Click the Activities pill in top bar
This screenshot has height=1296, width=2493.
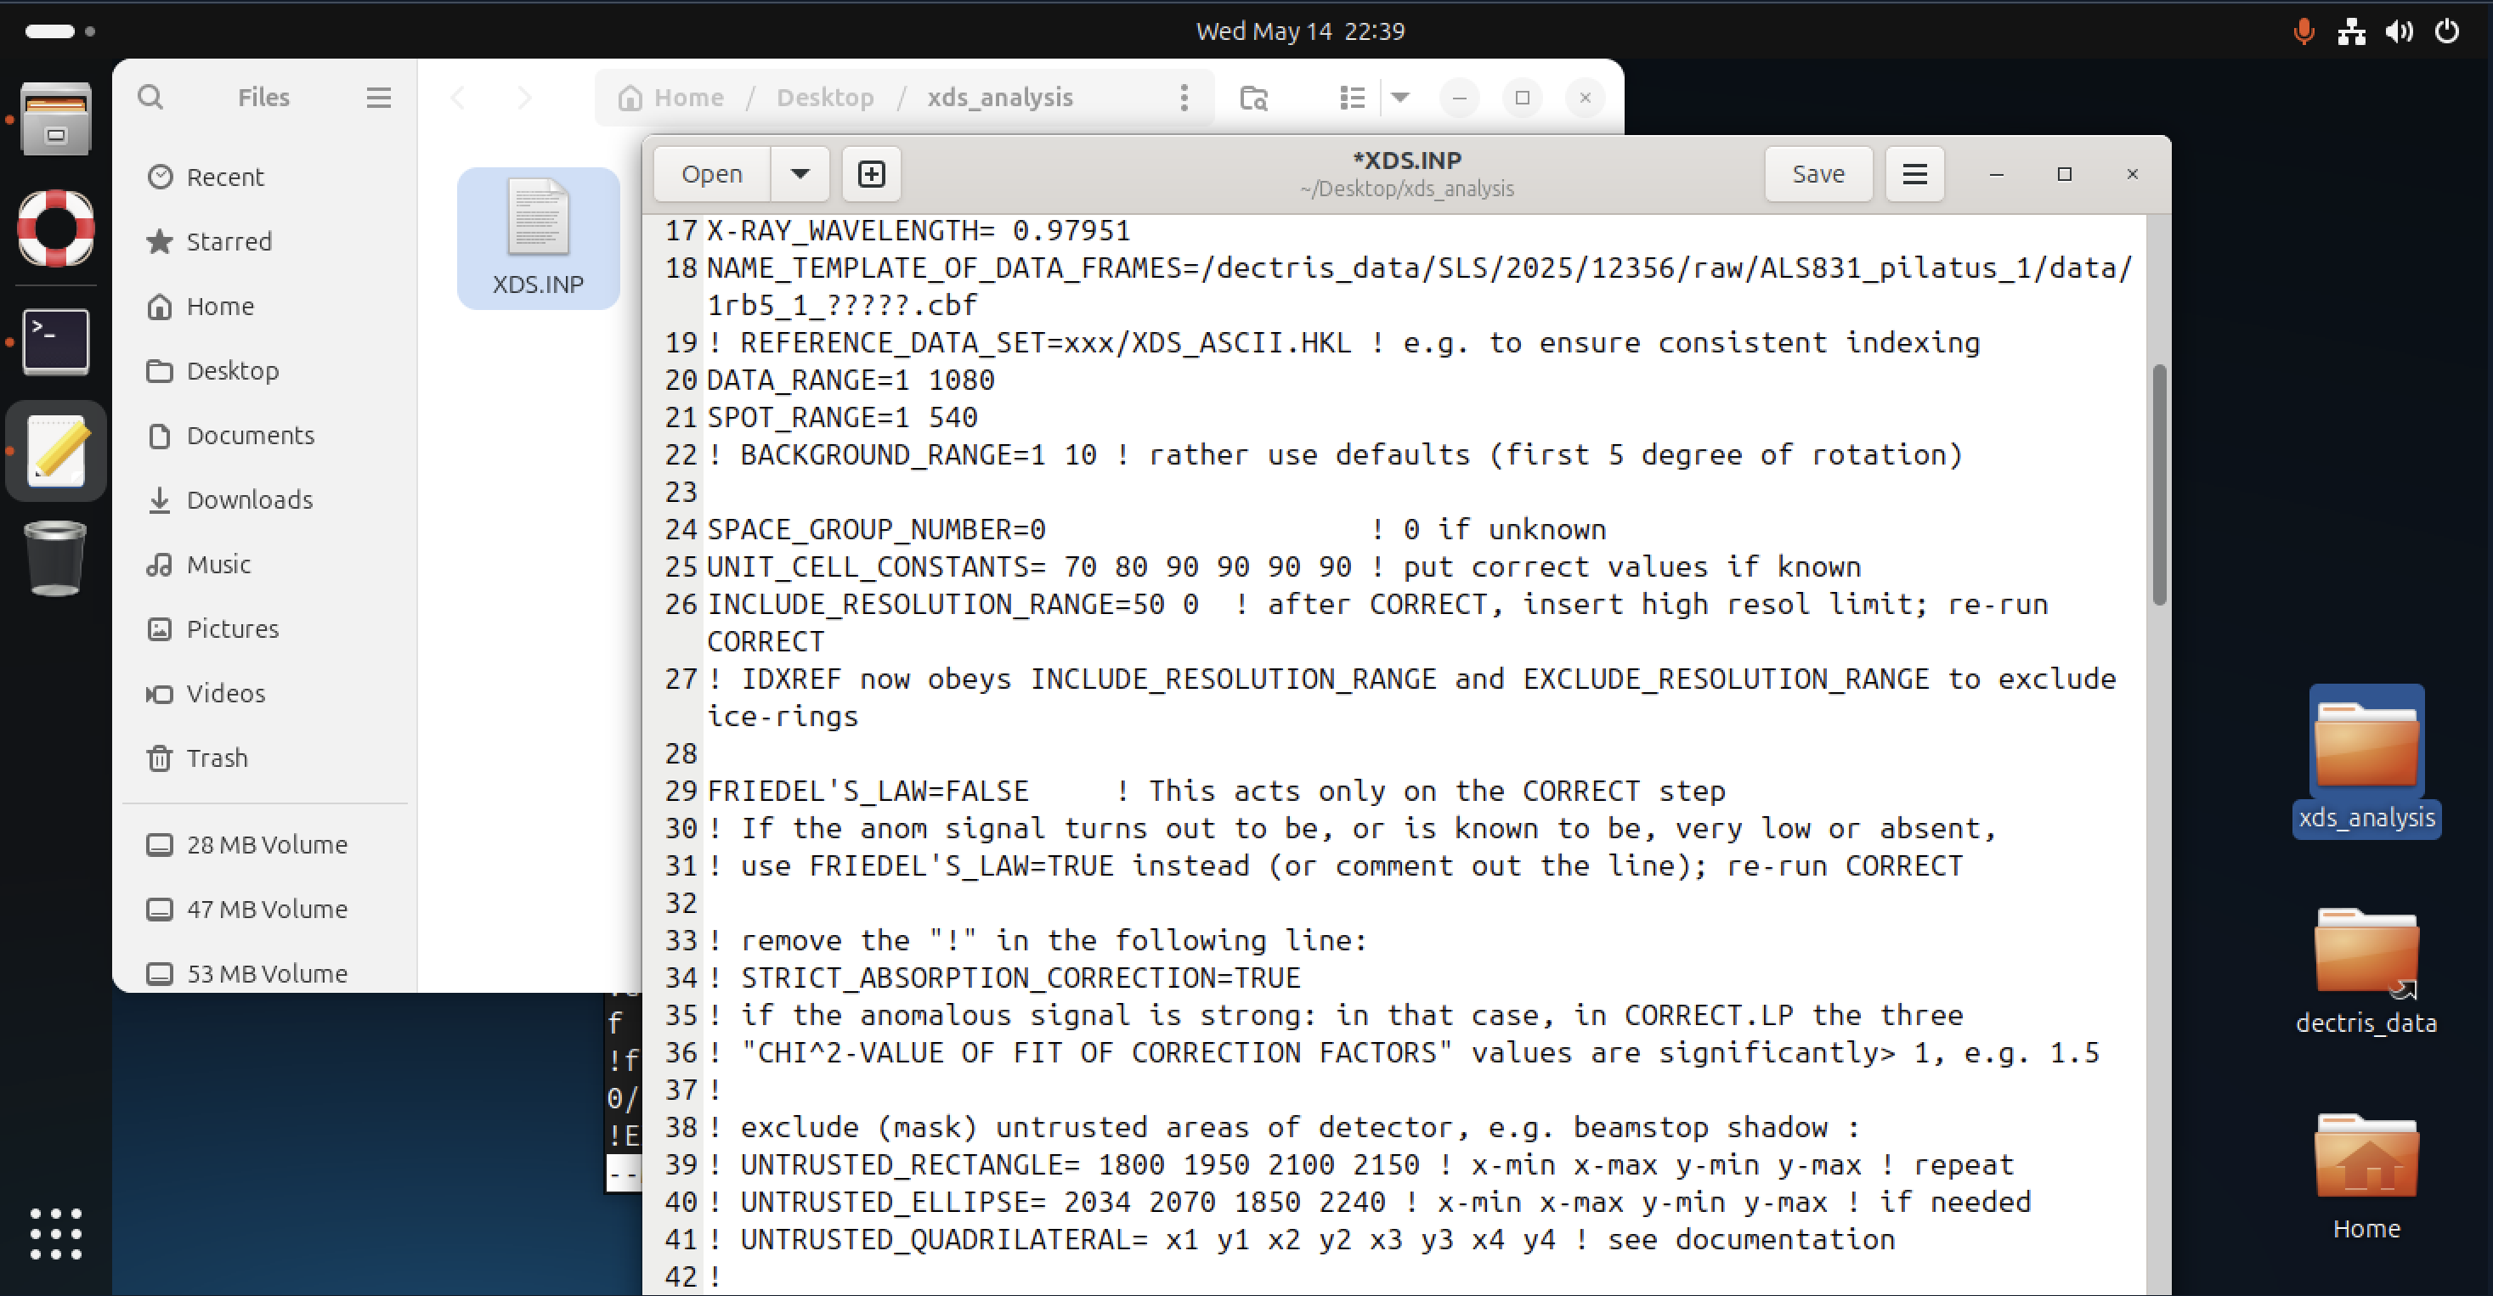click(60, 31)
